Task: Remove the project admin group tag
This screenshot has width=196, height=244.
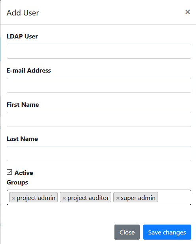Action: [x=13, y=198]
